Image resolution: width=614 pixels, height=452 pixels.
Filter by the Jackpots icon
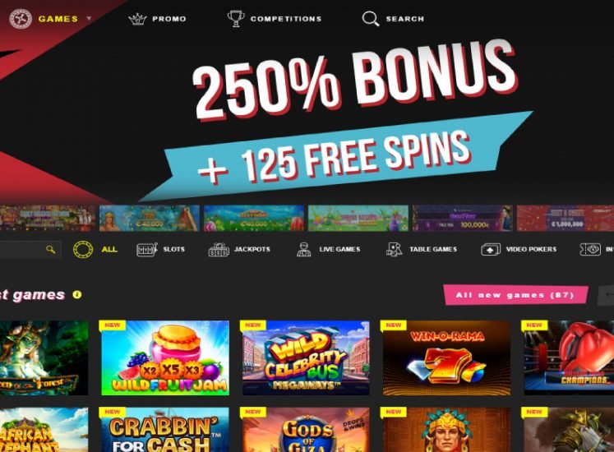coord(219,250)
